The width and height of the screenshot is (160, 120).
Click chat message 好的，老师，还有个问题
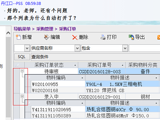click(x=37, y=11)
